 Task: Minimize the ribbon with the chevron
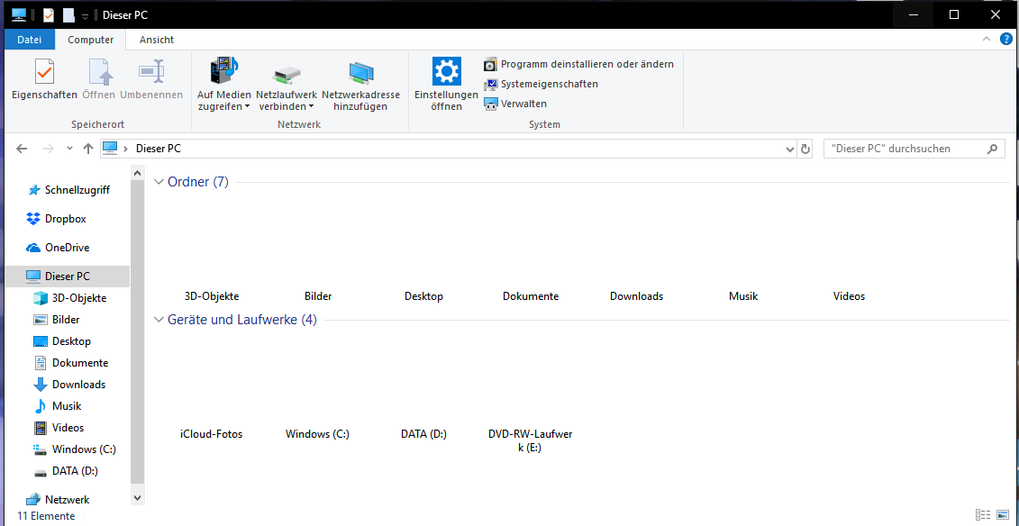(987, 40)
